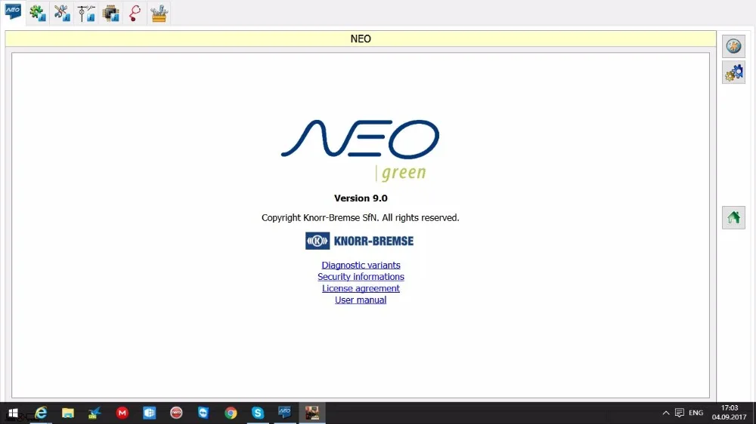Open the Windows Start menu

13,413
